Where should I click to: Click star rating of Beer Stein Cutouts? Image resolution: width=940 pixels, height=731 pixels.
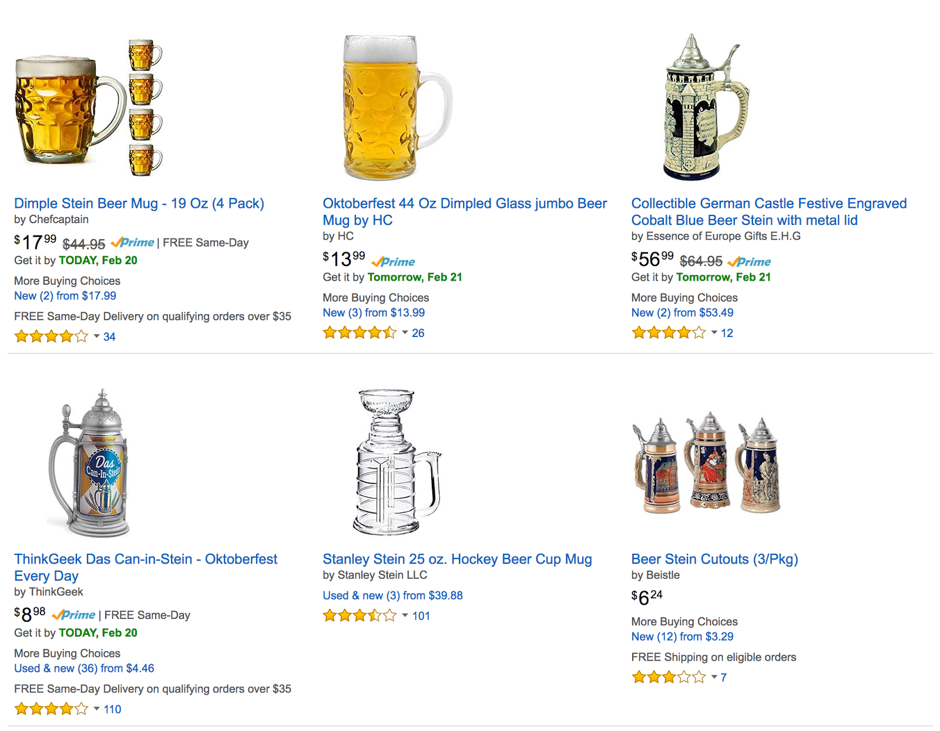click(668, 678)
